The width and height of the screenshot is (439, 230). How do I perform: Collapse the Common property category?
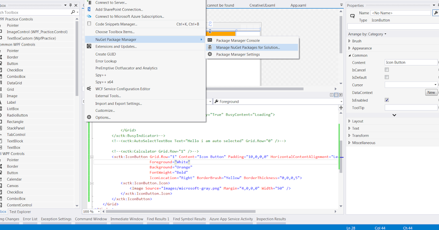[x=349, y=55]
